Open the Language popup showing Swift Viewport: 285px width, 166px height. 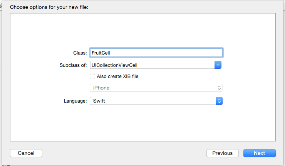(156, 101)
